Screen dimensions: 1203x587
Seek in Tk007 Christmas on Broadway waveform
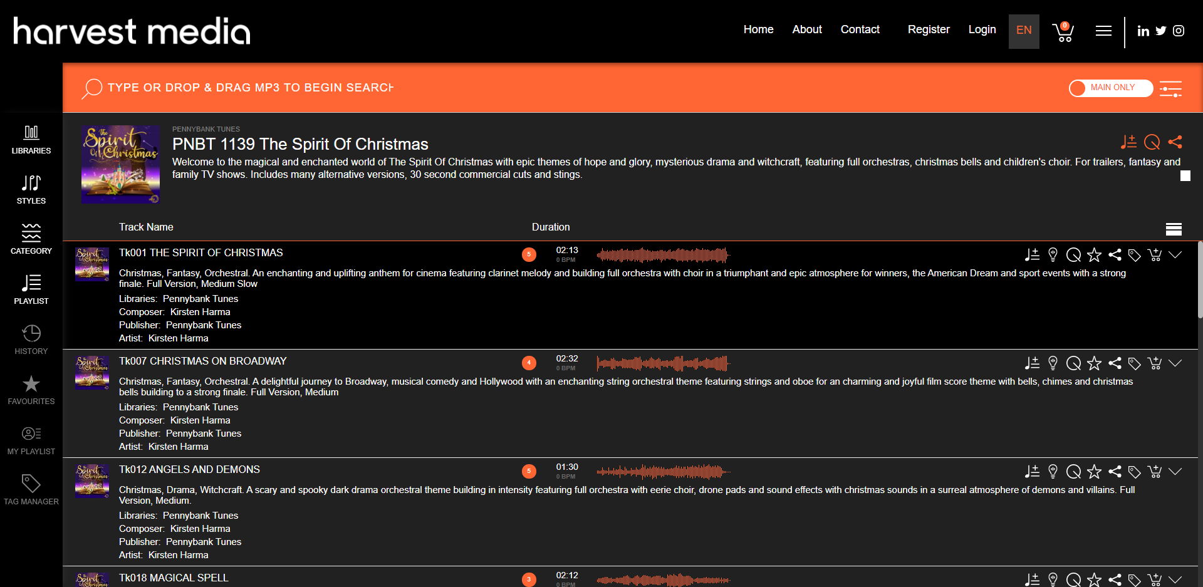tap(663, 363)
